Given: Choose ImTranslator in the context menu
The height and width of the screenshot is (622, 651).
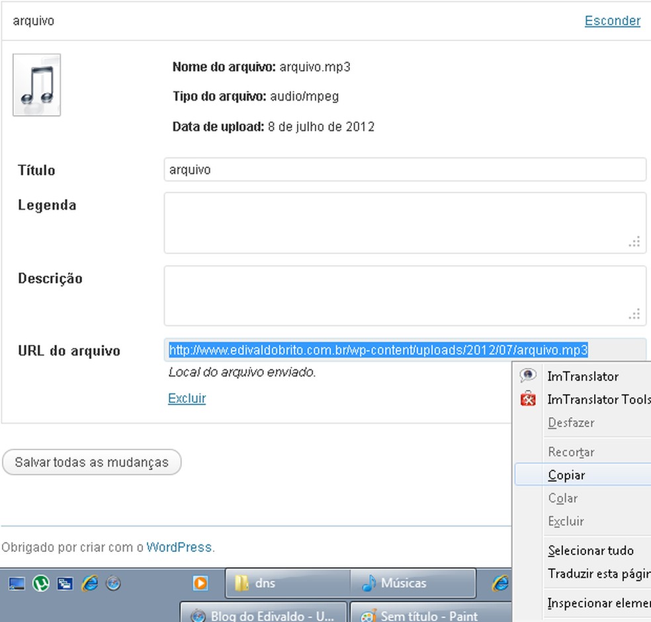Looking at the screenshot, I should [583, 376].
